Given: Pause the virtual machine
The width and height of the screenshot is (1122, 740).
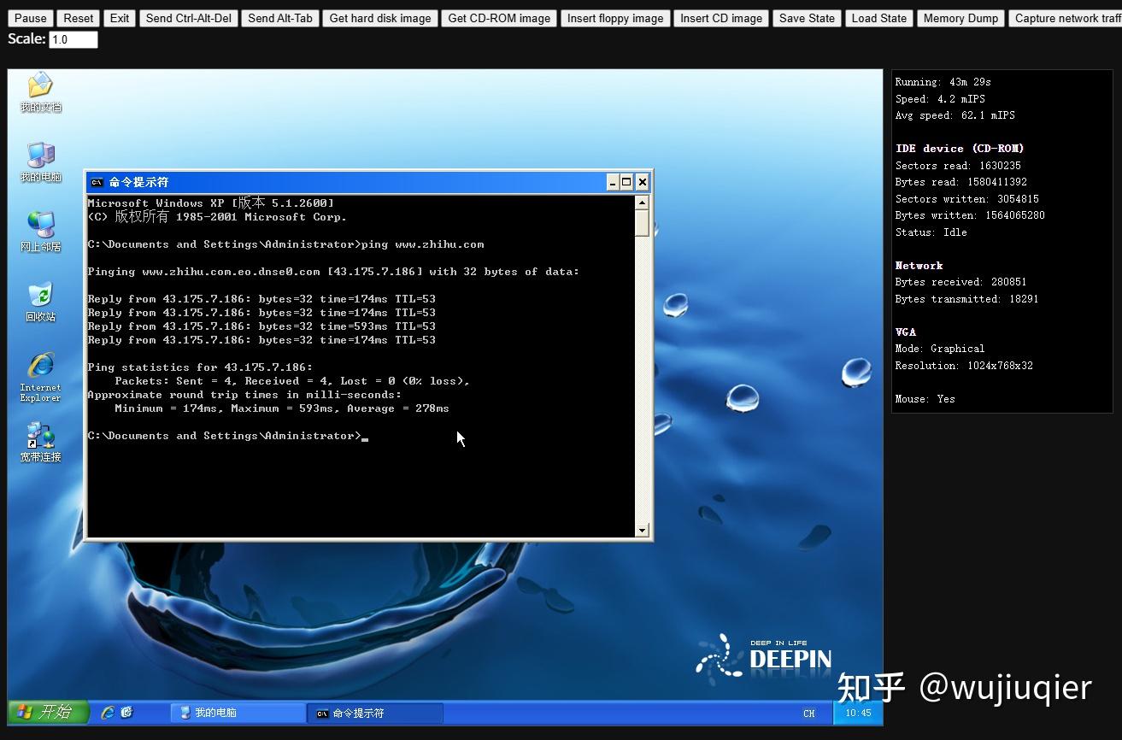Looking at the screenshot, I should pyautogui.click(x=30, y=18).
